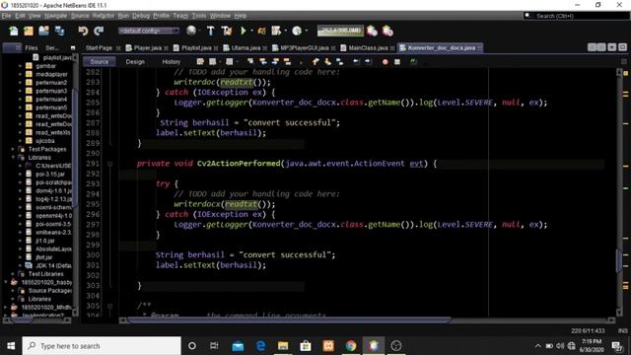
Task: Open the Debug menu
Action: pyautogui.click(x=141, y=16)
